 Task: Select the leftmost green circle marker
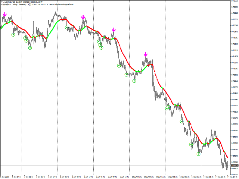coord(13,35)
